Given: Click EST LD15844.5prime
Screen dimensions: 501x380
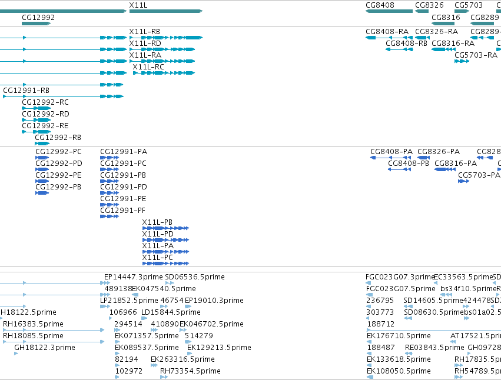Looking at the screenshot, I should pyautogui.click(x=171, y=312).
